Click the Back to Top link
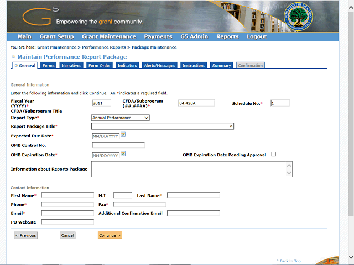The width and height of the screenshot is (354, 265). [x=289, y=261]
